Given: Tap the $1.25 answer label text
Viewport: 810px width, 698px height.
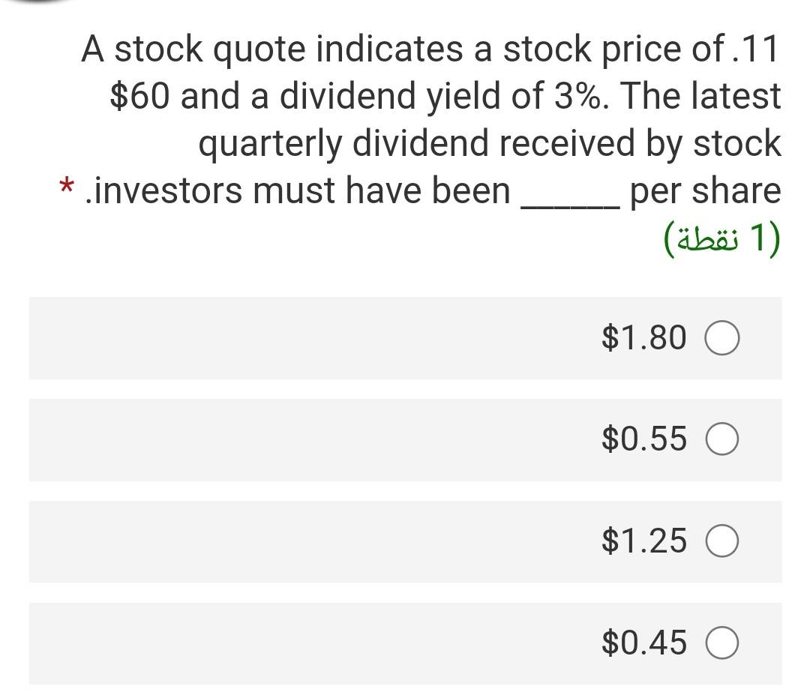Looking at the screenshot, I should click(x=643, y=541).
